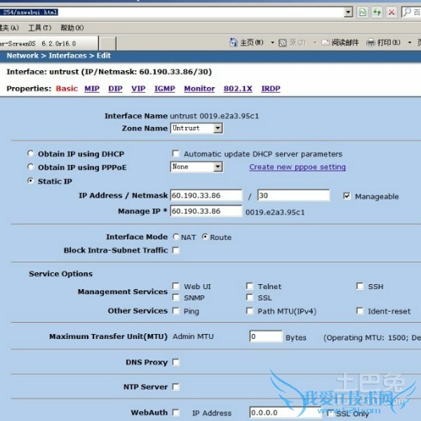Click the RSS feeds icon
This screenshot has width=421, height=421.
pyautogui.click(x=283, y=43)
